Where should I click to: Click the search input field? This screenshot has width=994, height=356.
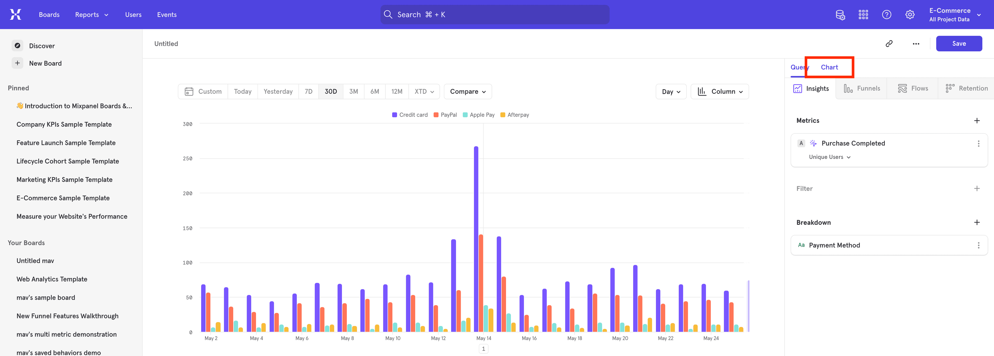495,15
